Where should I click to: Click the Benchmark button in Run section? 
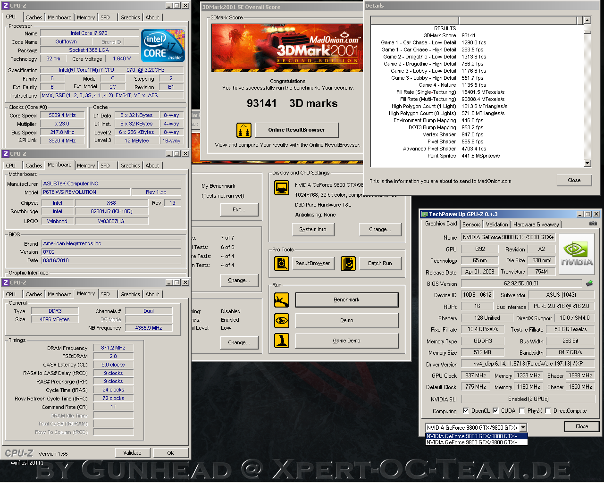346,300
